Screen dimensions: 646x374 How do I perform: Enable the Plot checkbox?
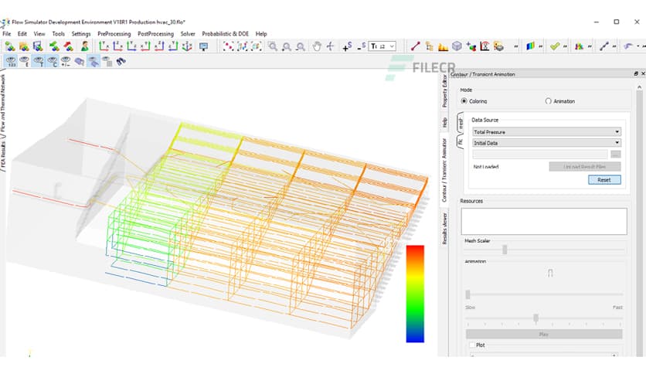point(472,345)
